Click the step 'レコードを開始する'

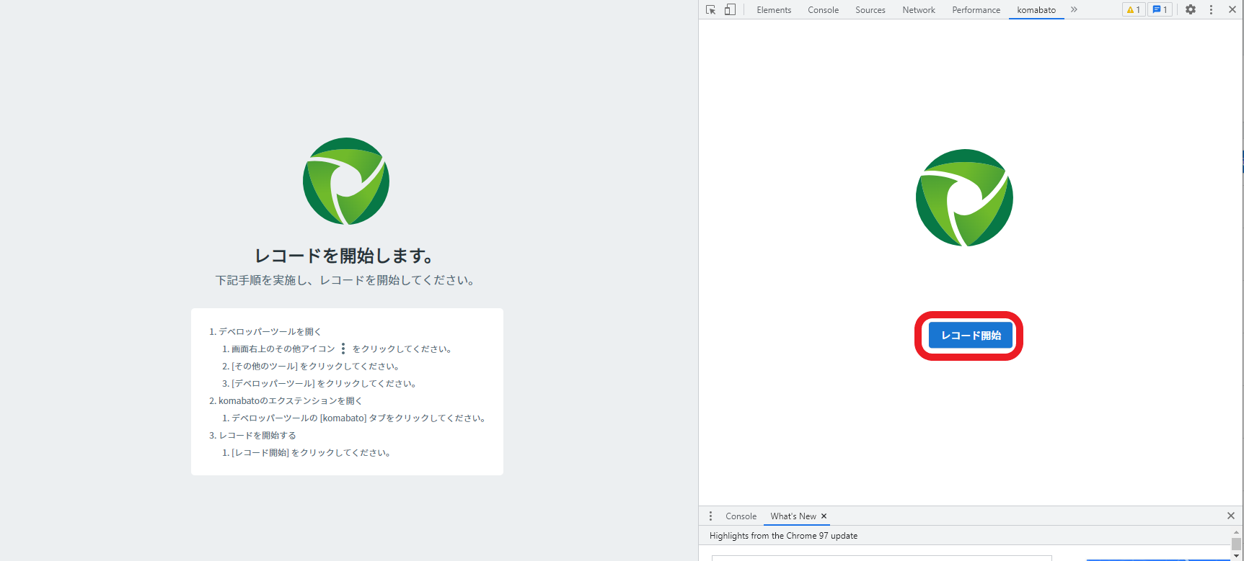pos(257,436)
